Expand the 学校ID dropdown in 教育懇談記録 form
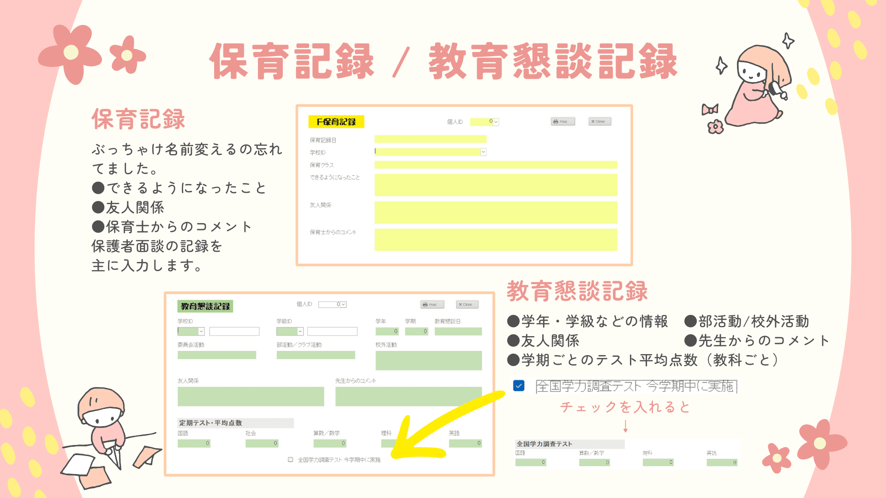 pos(201,332)
